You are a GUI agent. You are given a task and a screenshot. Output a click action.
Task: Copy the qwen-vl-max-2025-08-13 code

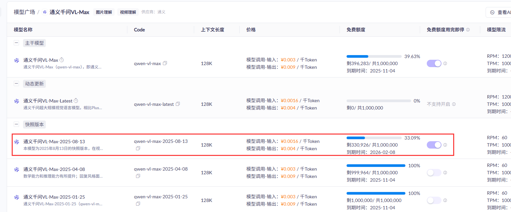(x=138, y=148)
